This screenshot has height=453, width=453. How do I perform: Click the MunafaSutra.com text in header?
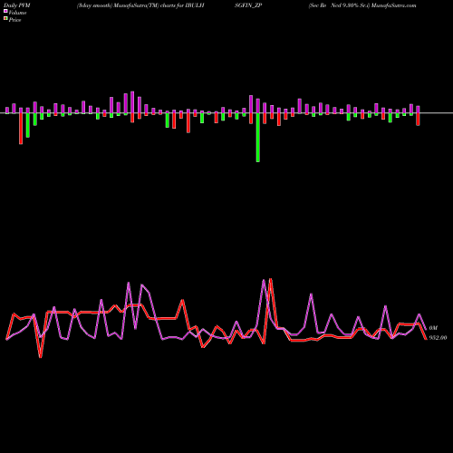tap(394, 5)
